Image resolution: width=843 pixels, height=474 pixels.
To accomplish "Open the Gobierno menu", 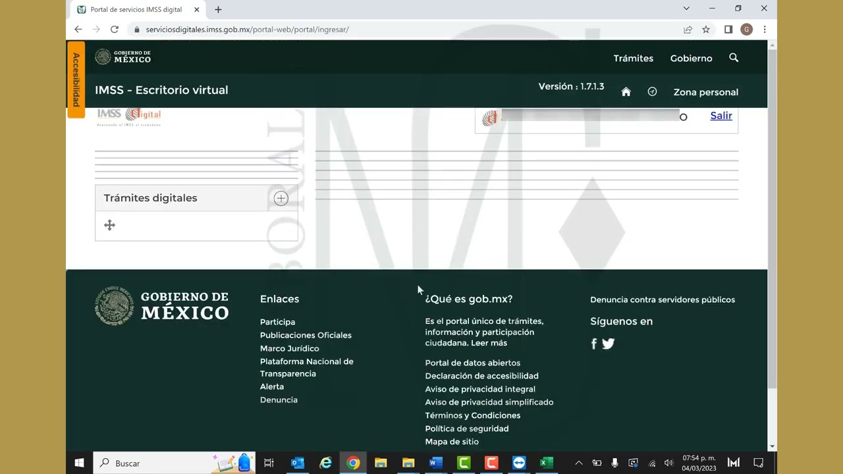I will pos(692,58).
